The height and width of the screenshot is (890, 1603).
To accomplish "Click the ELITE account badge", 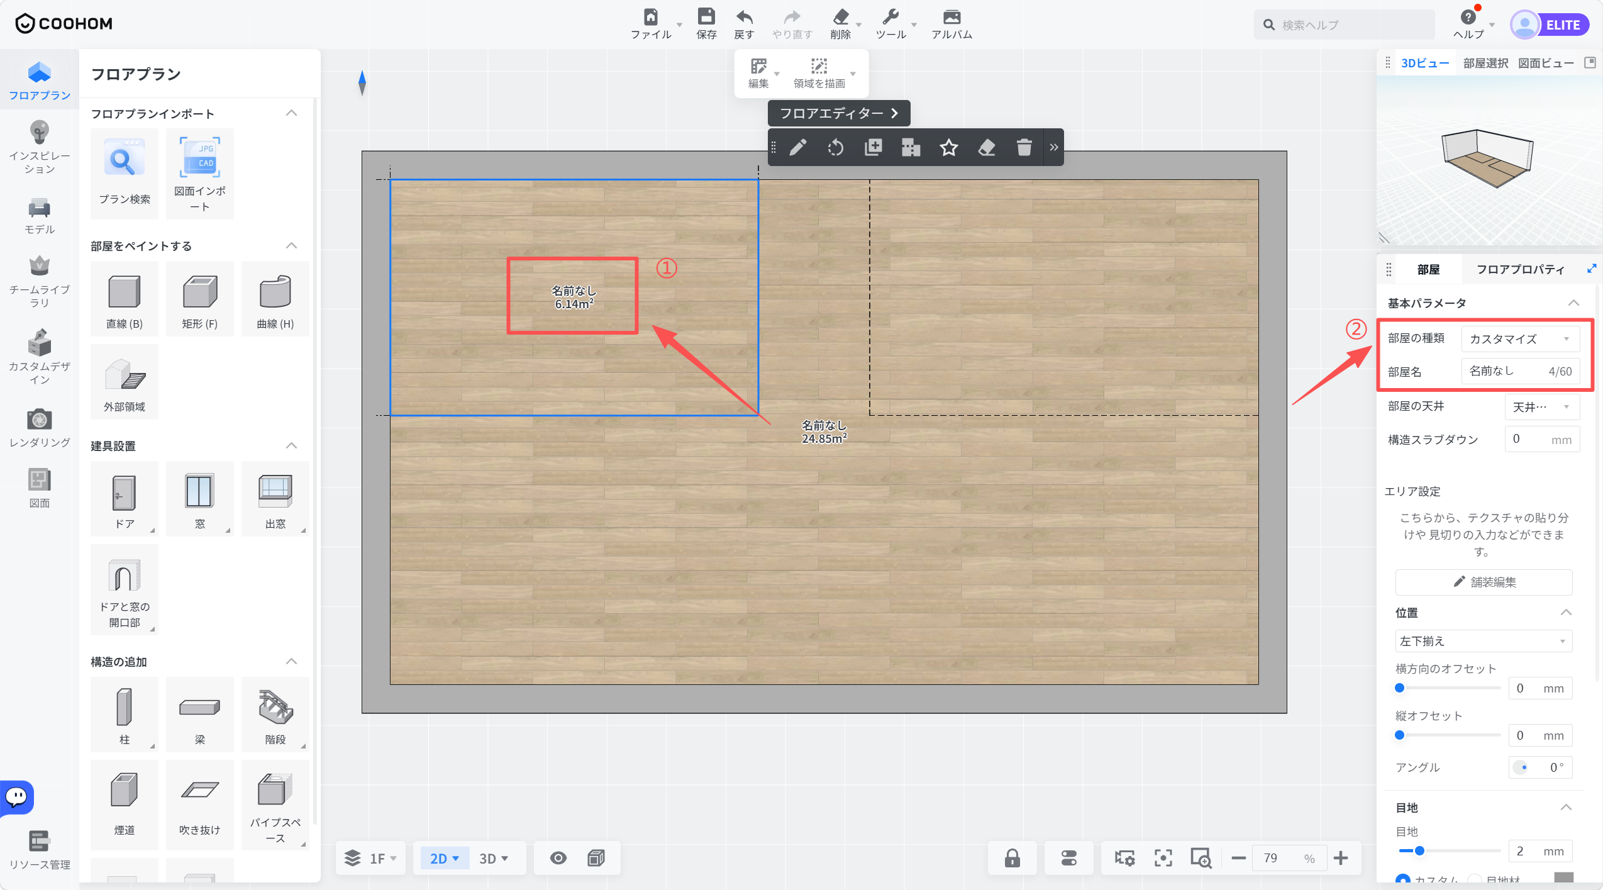I will coord(1550,25).
